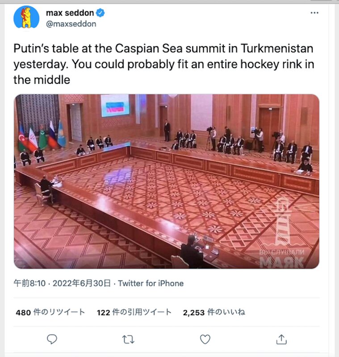View the 480 retweets list
339x357 pixels.
pos(50,312)
